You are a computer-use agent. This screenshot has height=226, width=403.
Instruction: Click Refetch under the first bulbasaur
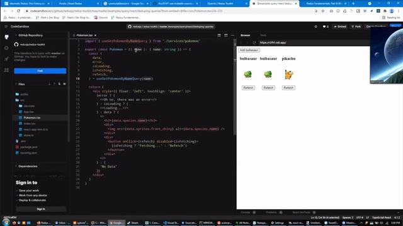click(248, 88)
